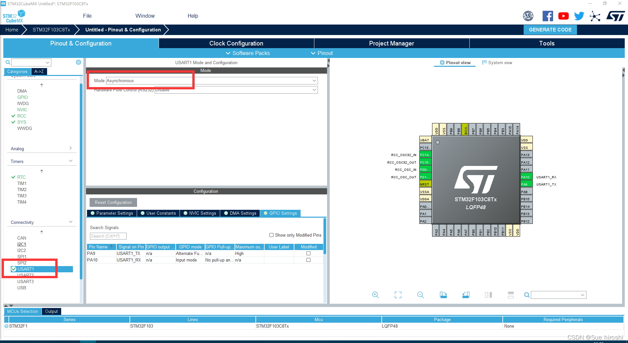Check the Modified box for PA9
This screenshot has height=343, width=628.
308,253
